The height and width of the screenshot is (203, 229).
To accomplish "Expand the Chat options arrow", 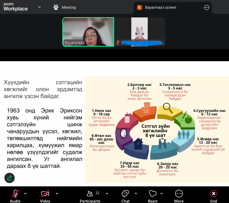I will [x=136, y=194].
